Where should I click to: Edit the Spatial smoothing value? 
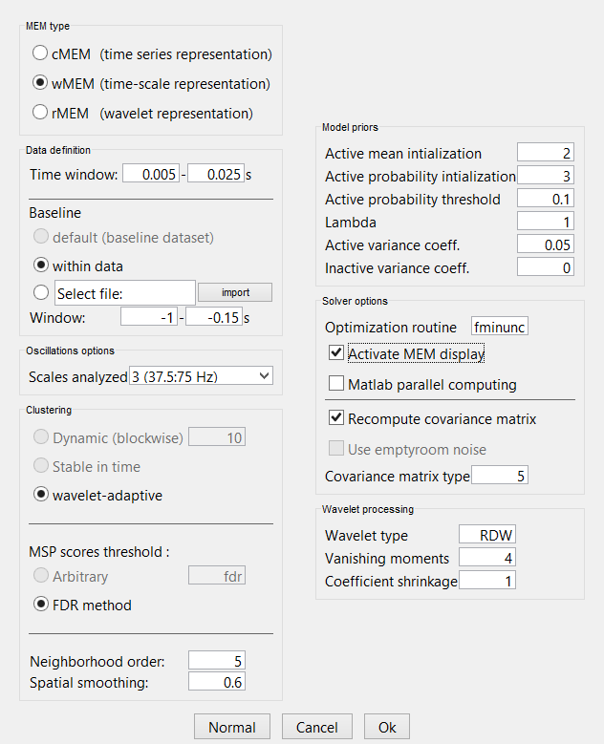pos(217,681)
